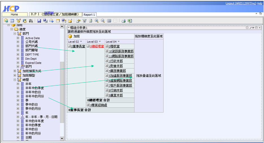
Task: Click the Excel export icon
Action: coord(130,21)
